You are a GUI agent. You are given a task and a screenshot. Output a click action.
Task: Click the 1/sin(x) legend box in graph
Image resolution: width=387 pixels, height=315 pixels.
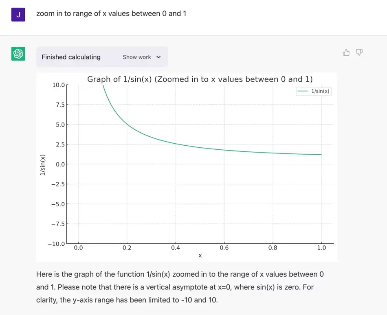coord(313,91)
